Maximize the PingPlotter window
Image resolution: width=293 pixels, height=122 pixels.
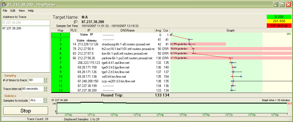pos(282,4)
